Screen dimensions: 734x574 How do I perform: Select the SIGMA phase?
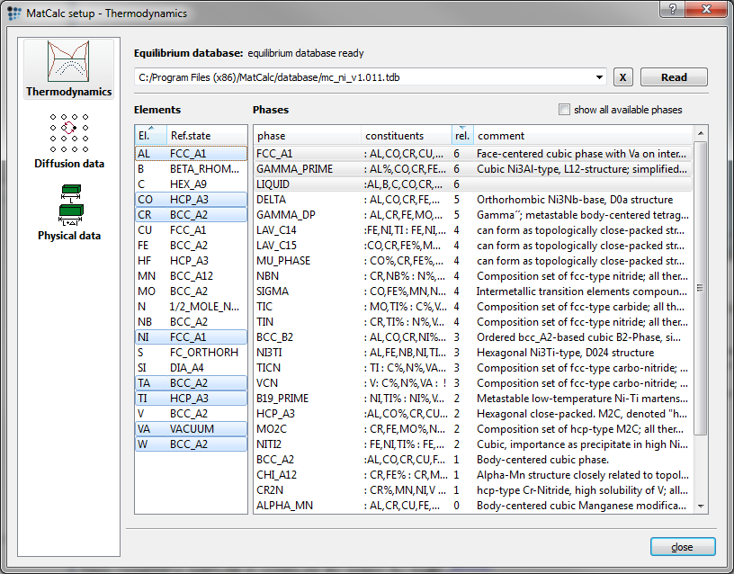(473, 291)
